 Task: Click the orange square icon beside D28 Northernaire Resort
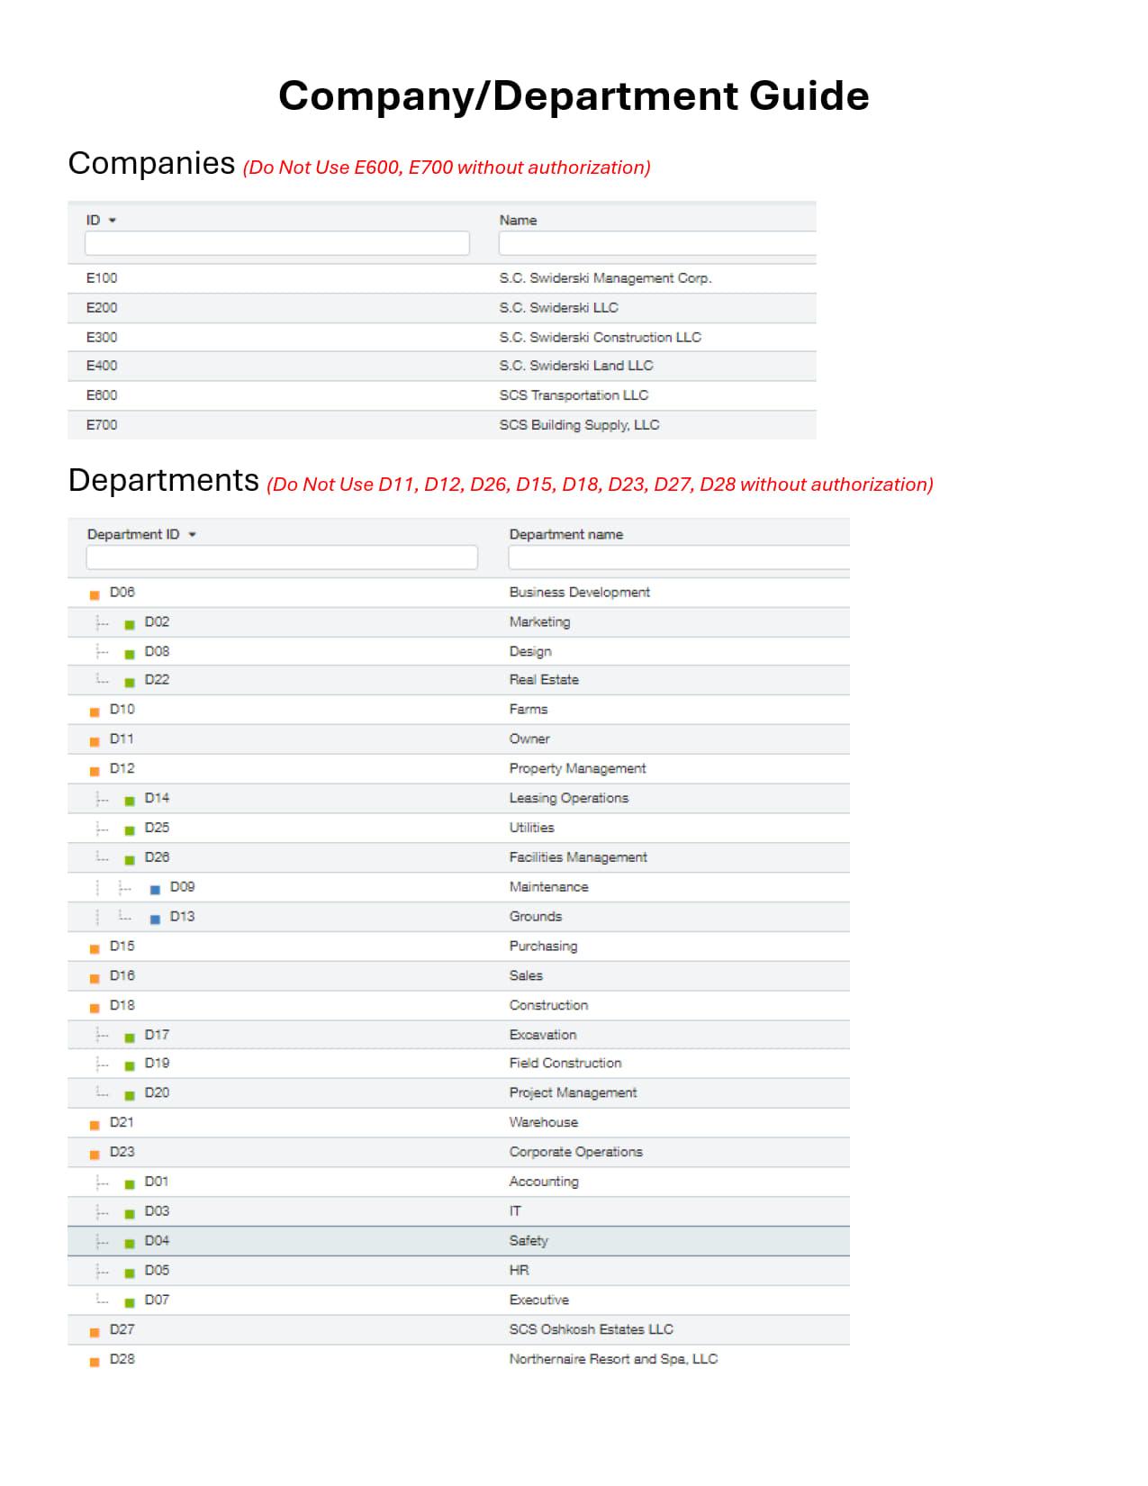coord(95,1359)
